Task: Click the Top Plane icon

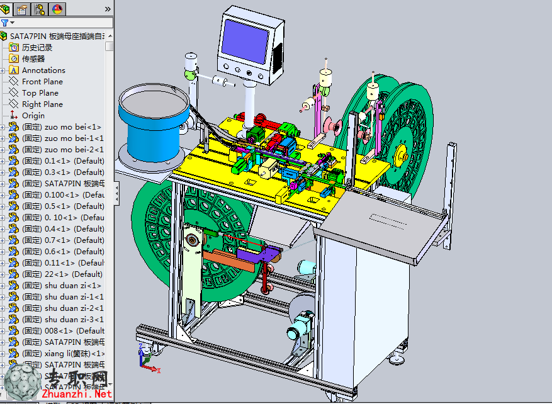Action: pyautogui.click(x=13, y=93)
